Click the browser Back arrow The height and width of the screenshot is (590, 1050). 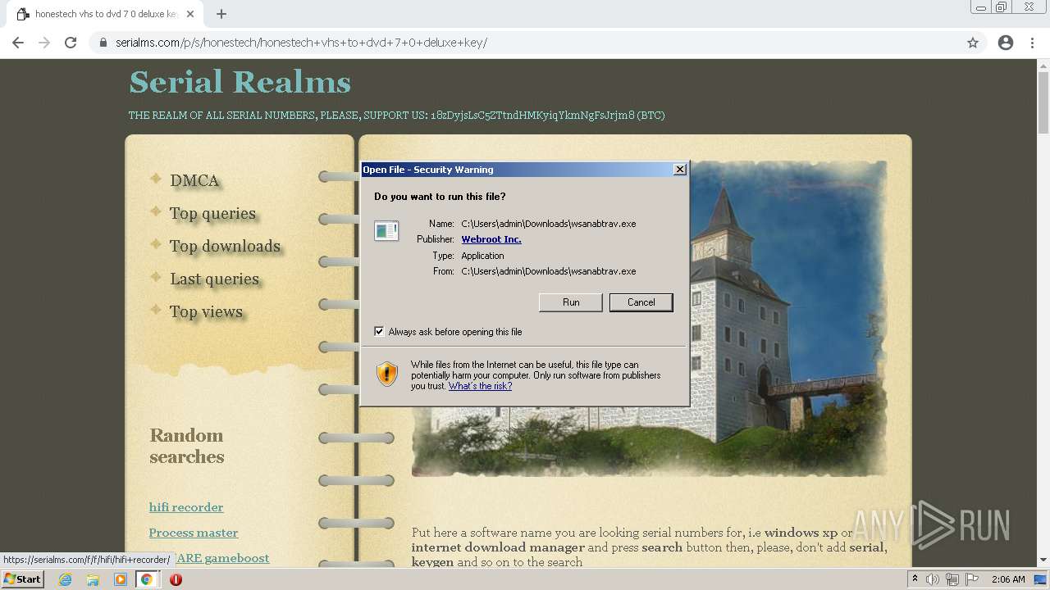(18, 43)
